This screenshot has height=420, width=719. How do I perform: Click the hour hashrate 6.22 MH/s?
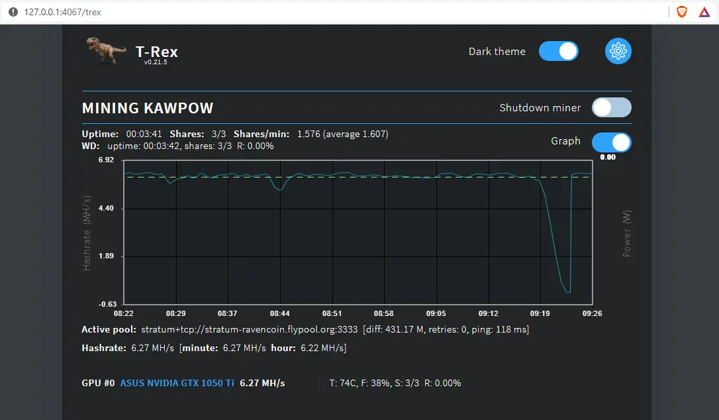point(322,348)
